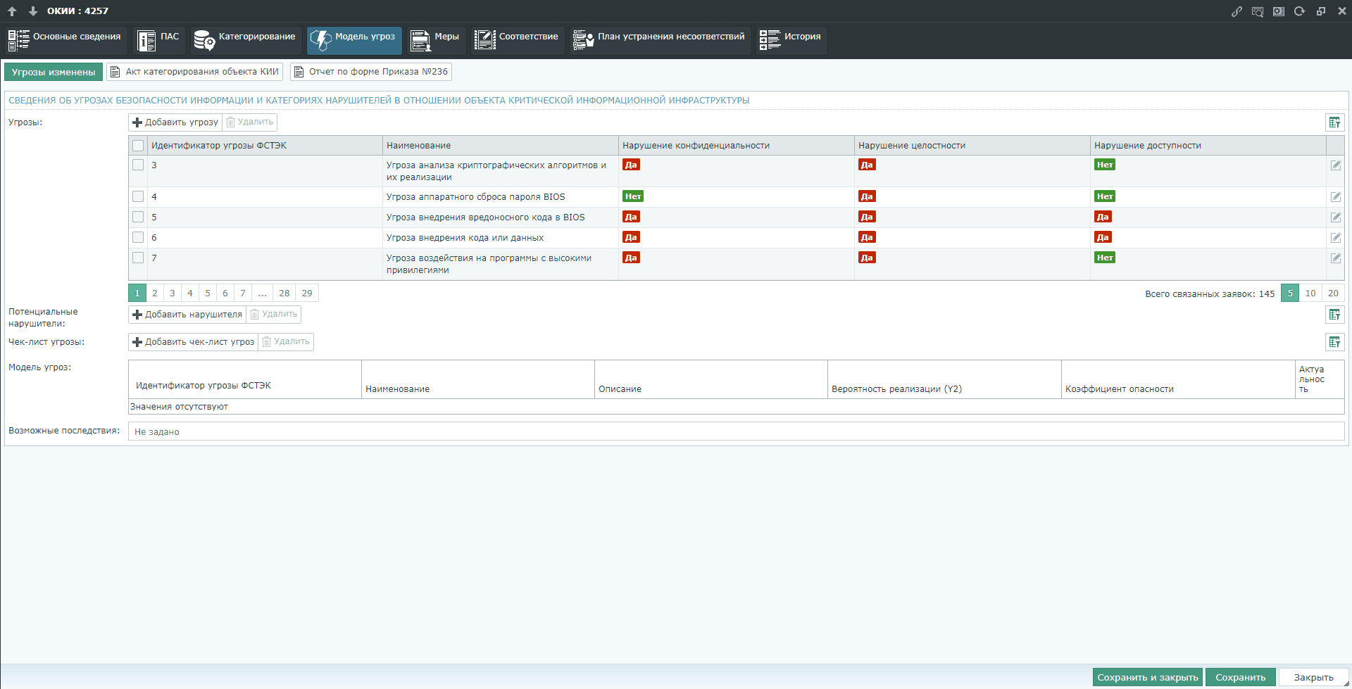Select checkbox for threat identifier 6
This screenshot has height=689, width=1352.
138,238
